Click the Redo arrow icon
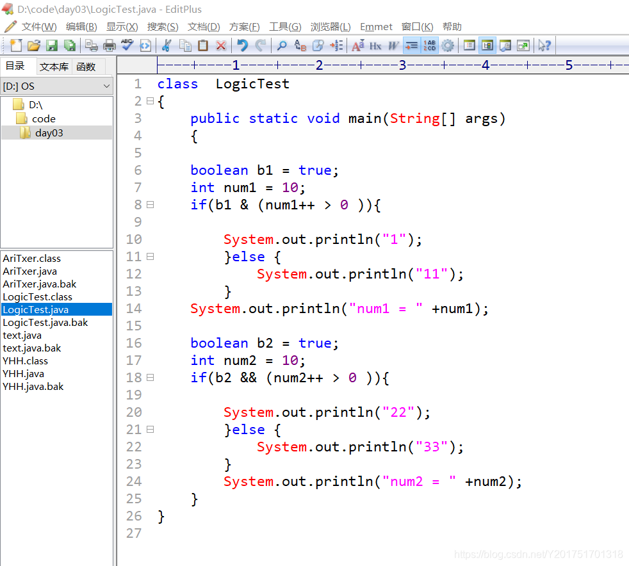Image resolution: width=629 pixels, height=566 pixels. (x=260, y=45)
